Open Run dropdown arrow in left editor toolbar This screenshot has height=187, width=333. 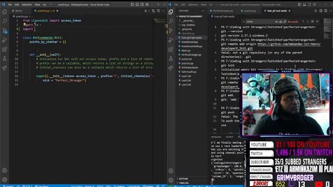(x=149, y=11)
